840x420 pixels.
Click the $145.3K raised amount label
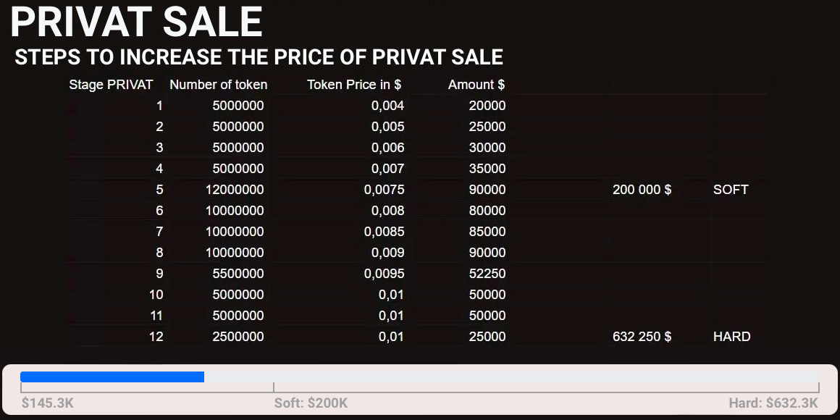[48, 403]
